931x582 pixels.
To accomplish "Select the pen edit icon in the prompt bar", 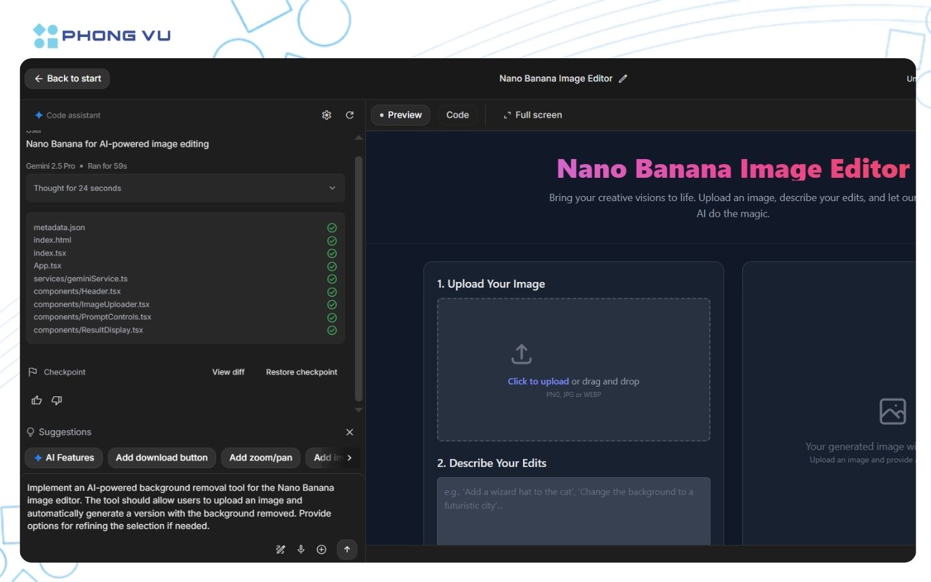I will (280, 549).
